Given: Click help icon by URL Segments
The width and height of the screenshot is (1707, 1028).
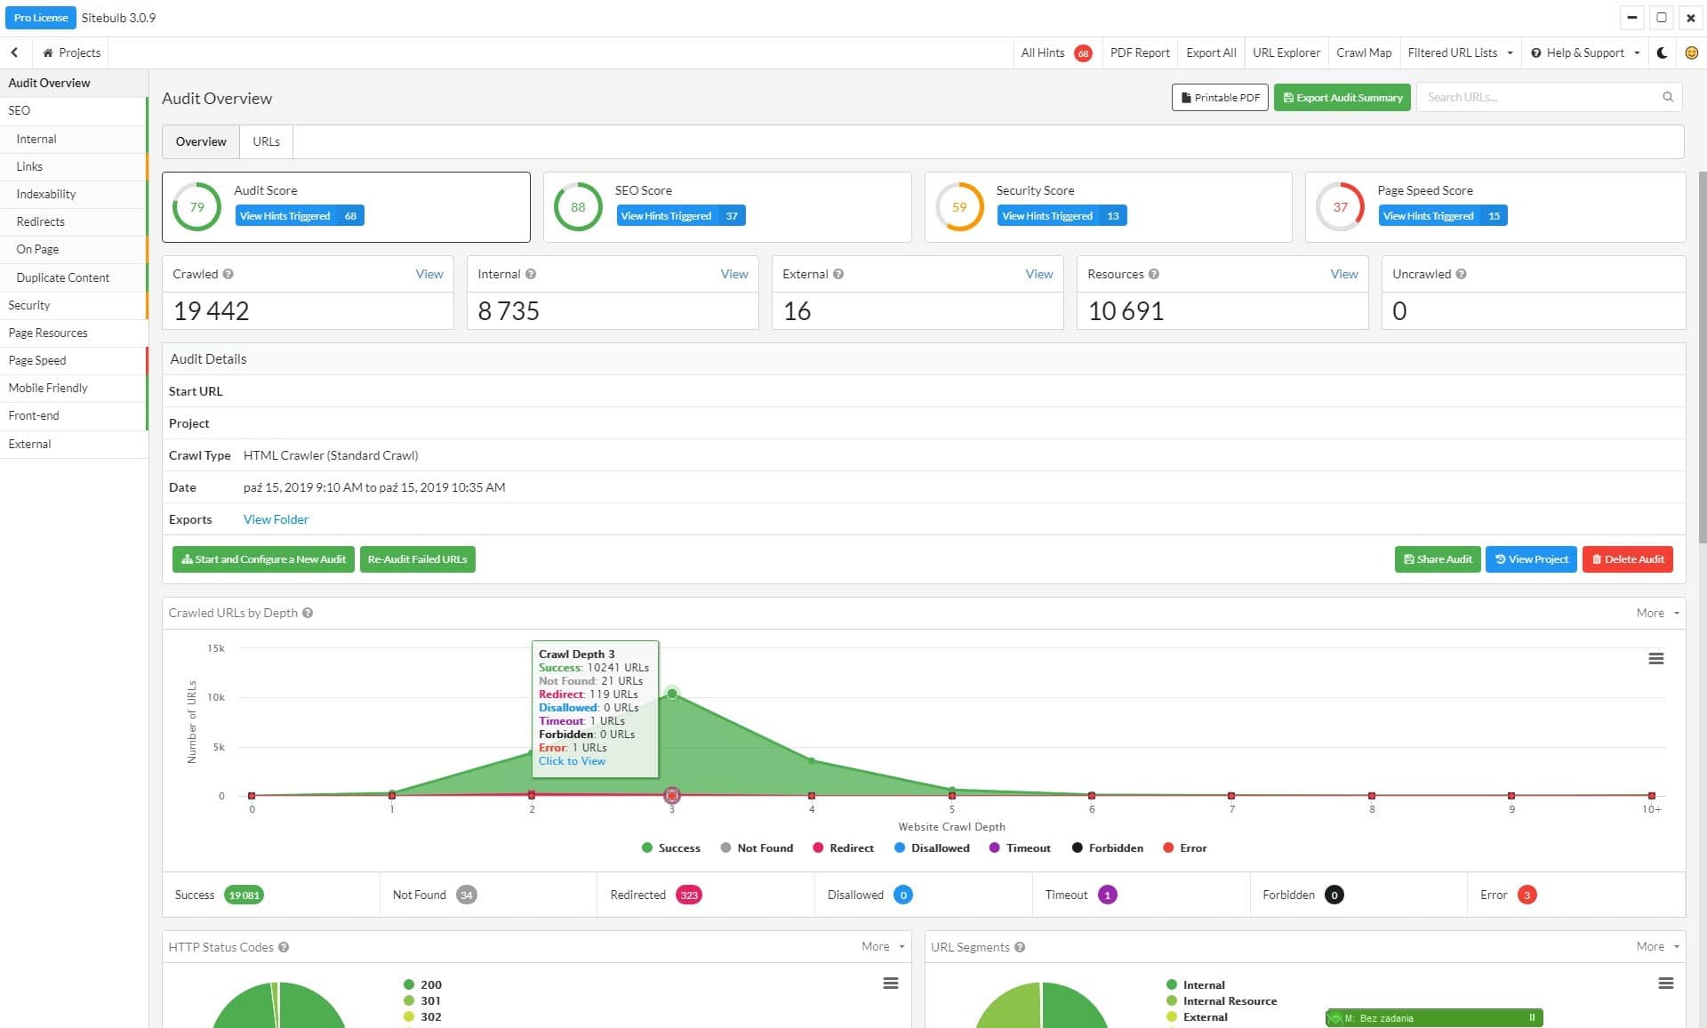Looking at the screenshot, I should coord(1020,947).
